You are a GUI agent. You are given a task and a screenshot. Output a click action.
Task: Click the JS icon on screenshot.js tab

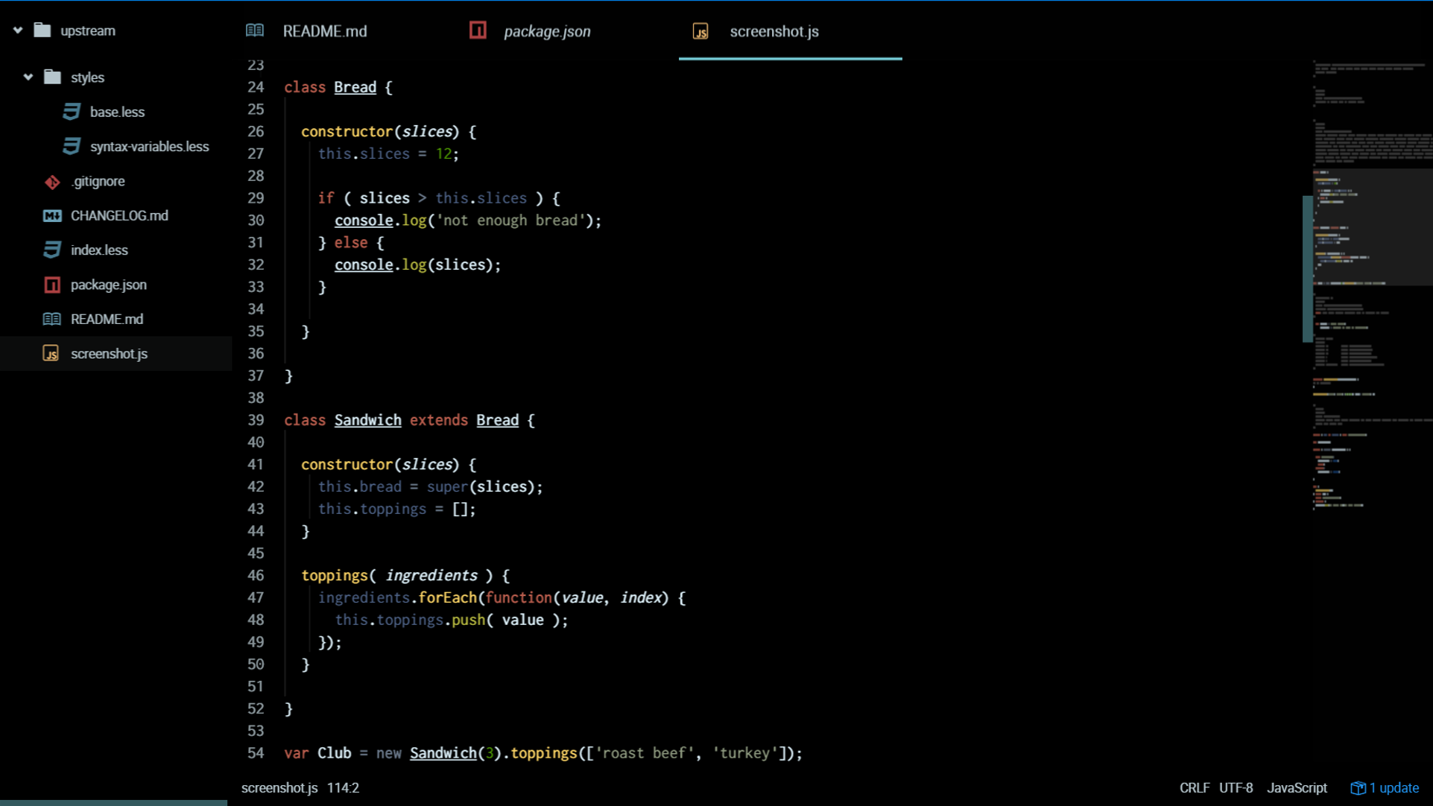(700, 31)
